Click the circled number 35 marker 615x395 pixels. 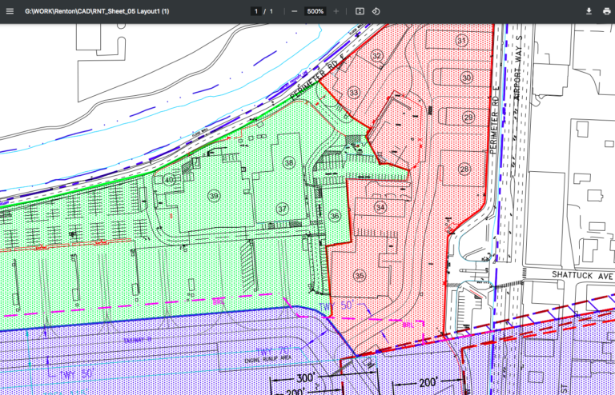pos(360,276)
